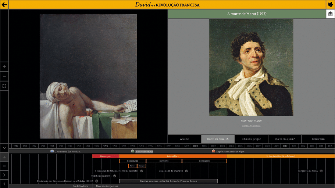Click the A morte de Marat (1793) title bar
Image resolution: width=335 pixels, height=188 pixels.
pyautogui.click(x=247, y=14)
